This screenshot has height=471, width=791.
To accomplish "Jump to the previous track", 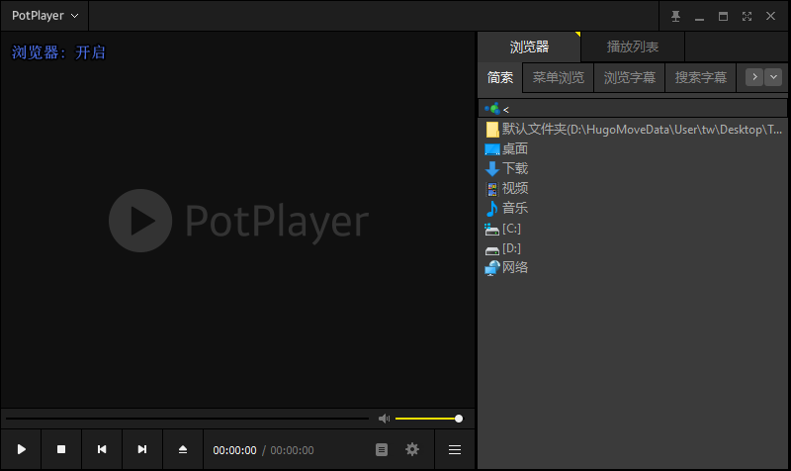I will tap(102, 449).
